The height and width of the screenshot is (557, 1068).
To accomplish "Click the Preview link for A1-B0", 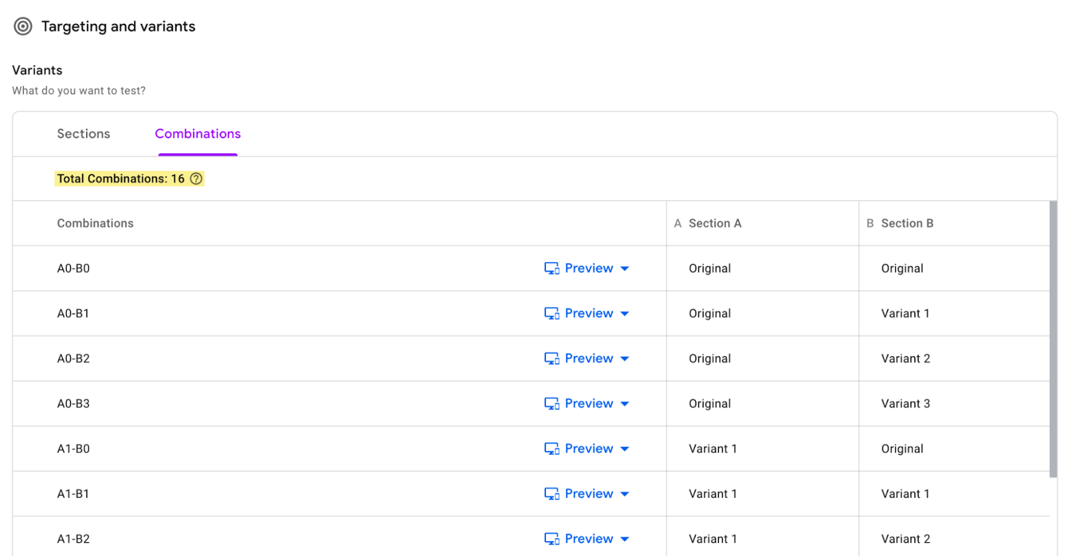I will coord(589,449).
